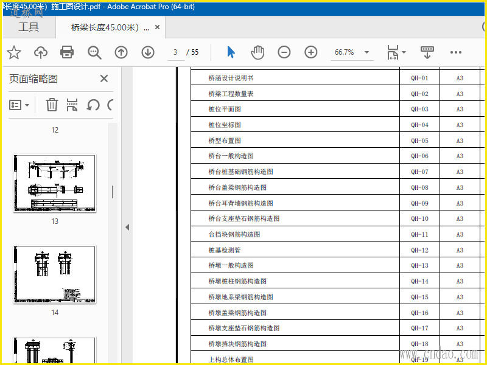Screen dimensions: 487x365
Task: Zoom out with the minus icon
Action: [284, 52]
